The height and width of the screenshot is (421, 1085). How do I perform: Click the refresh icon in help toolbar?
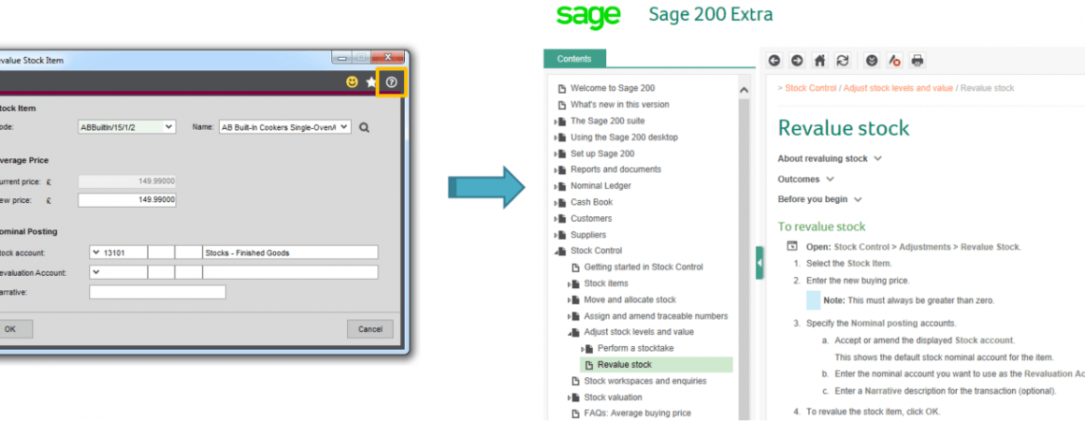pyautogui.click(x=842, y=61)
